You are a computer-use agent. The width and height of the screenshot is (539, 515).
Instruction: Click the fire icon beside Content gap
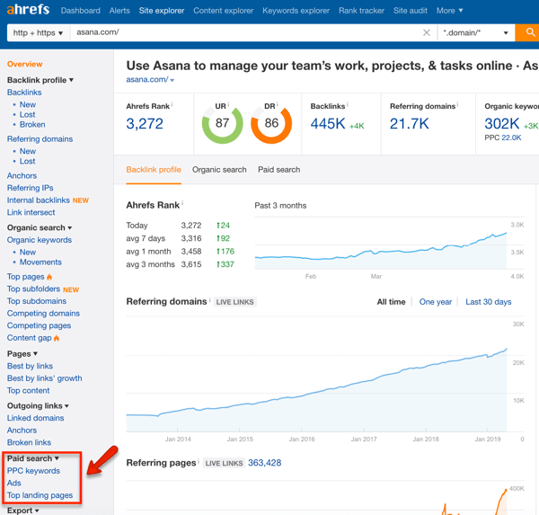click(x=57, y=339)
